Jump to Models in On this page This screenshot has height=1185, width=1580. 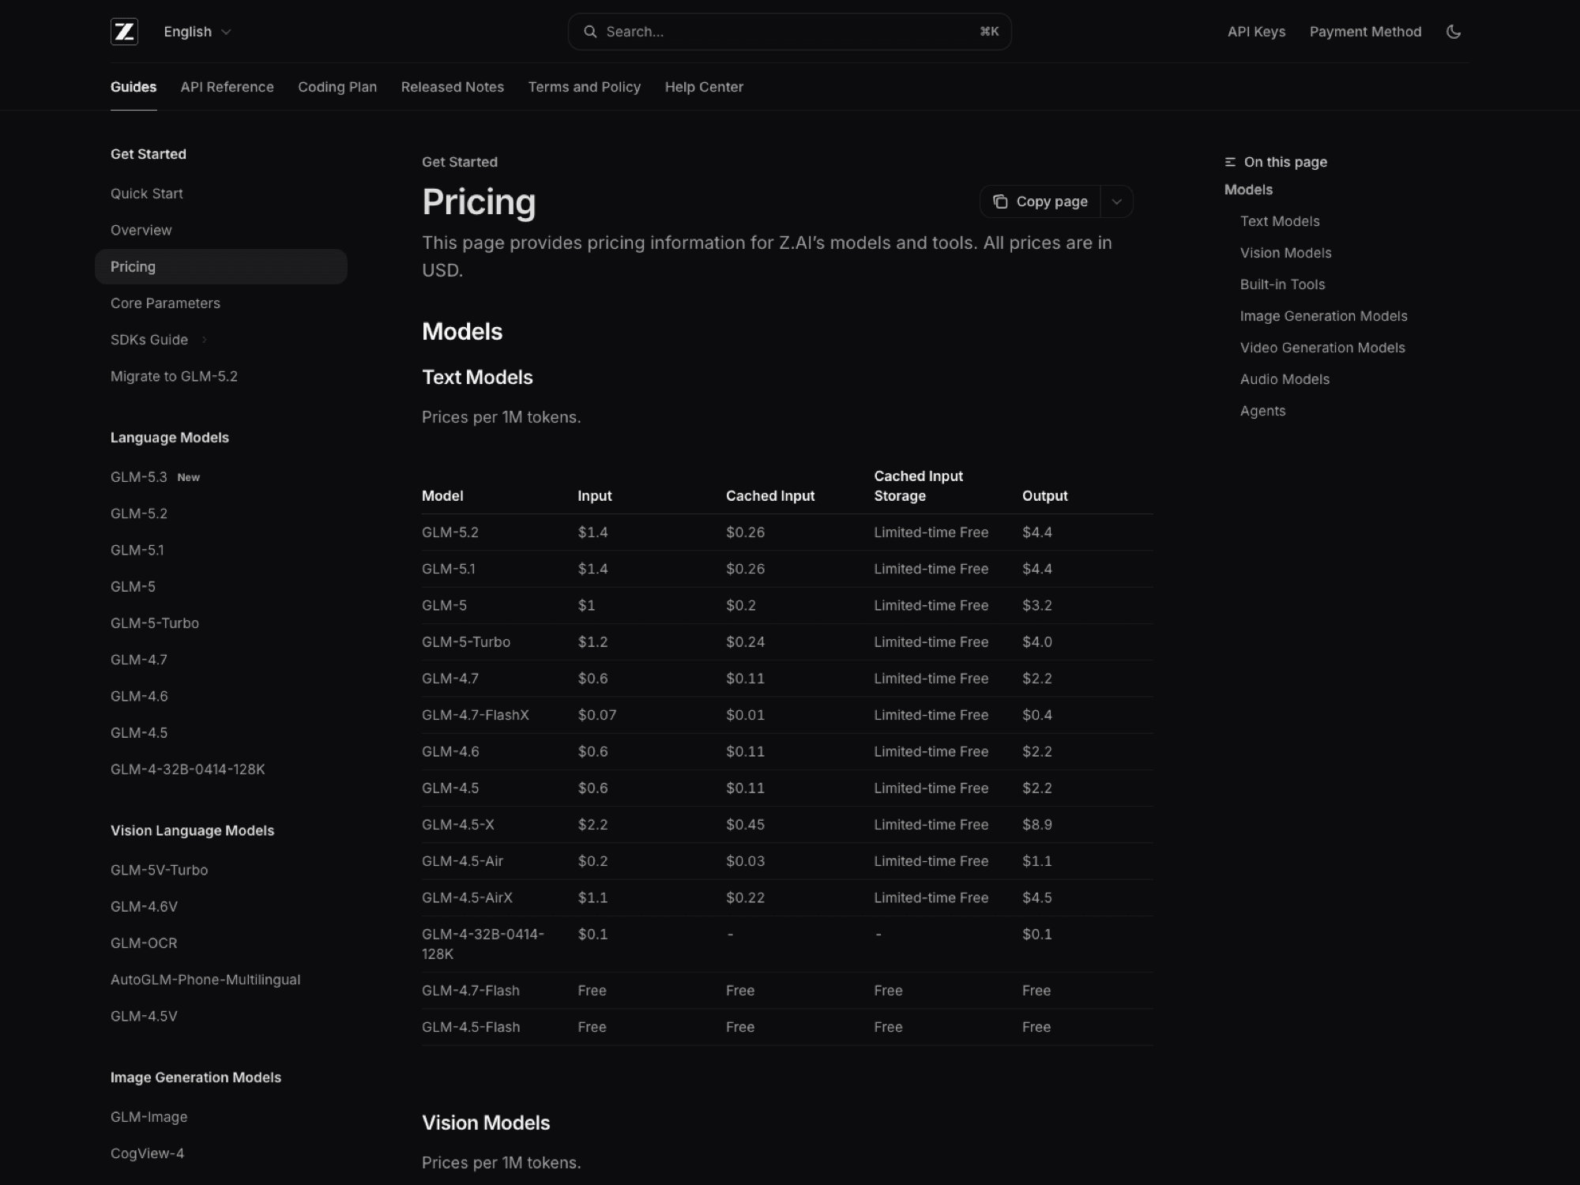click(x=1248, y=190)
